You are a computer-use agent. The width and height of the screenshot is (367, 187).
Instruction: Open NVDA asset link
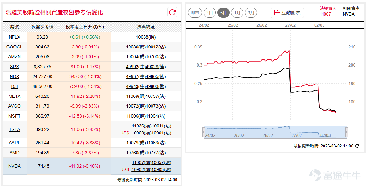point(14,166)
